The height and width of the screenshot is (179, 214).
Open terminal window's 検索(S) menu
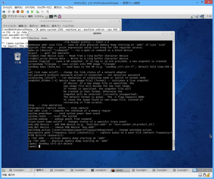coord(45,26)
